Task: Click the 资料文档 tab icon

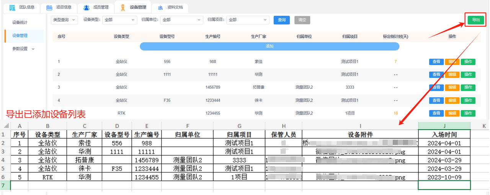Action: click(160, 7)
